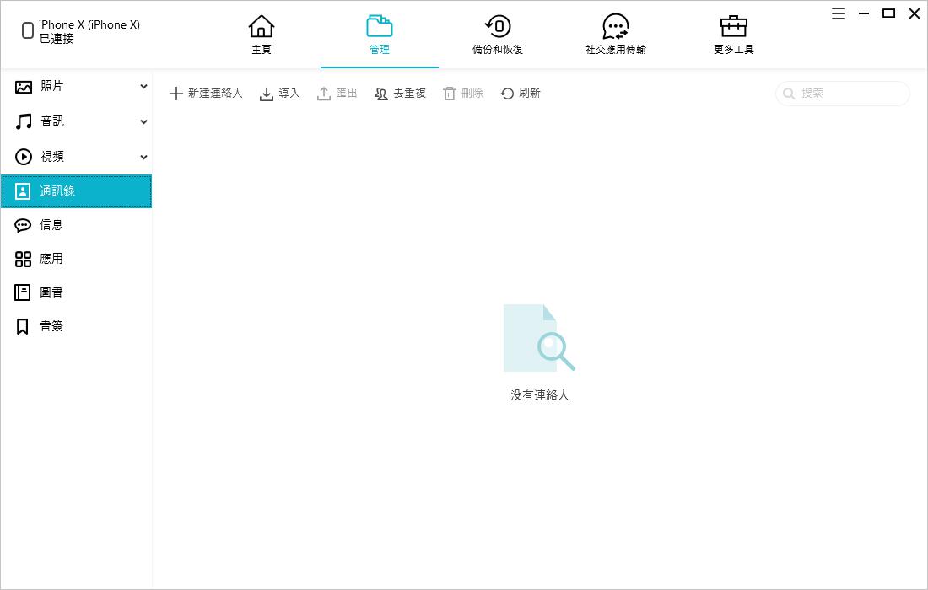Open the 主頁 home tab
Screen dimensions: 928x590
(261, 35)
